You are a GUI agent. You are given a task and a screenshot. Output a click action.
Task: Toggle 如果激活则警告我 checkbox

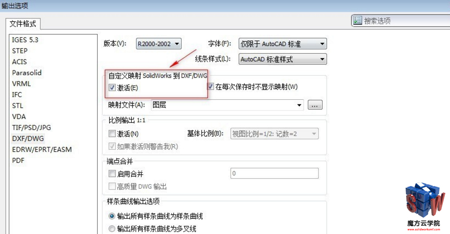point(112,146)
